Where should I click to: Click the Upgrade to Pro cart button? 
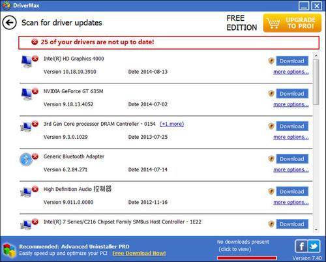coord(292,23)
